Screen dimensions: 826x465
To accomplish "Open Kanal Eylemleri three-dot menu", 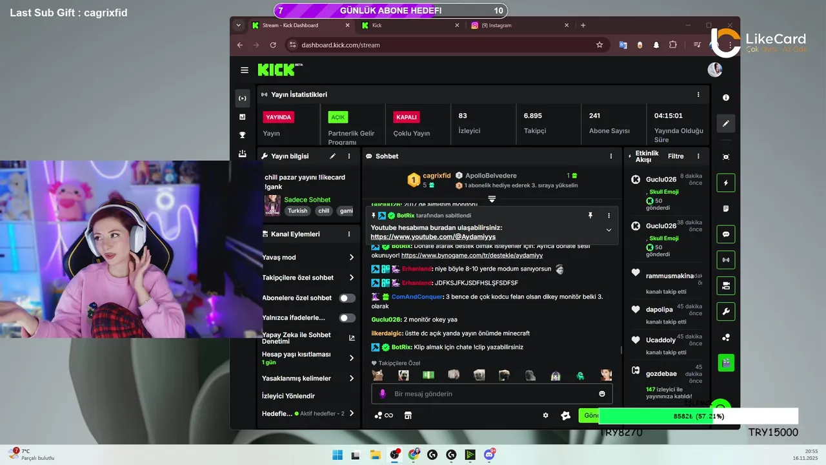I will 349,234.
